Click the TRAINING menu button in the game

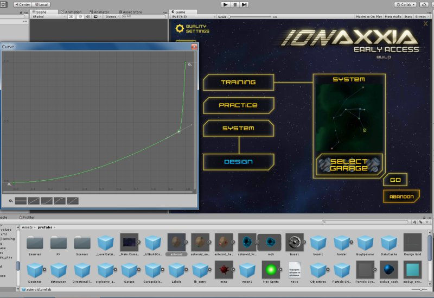pyautogui.click(x=238, y=83)
